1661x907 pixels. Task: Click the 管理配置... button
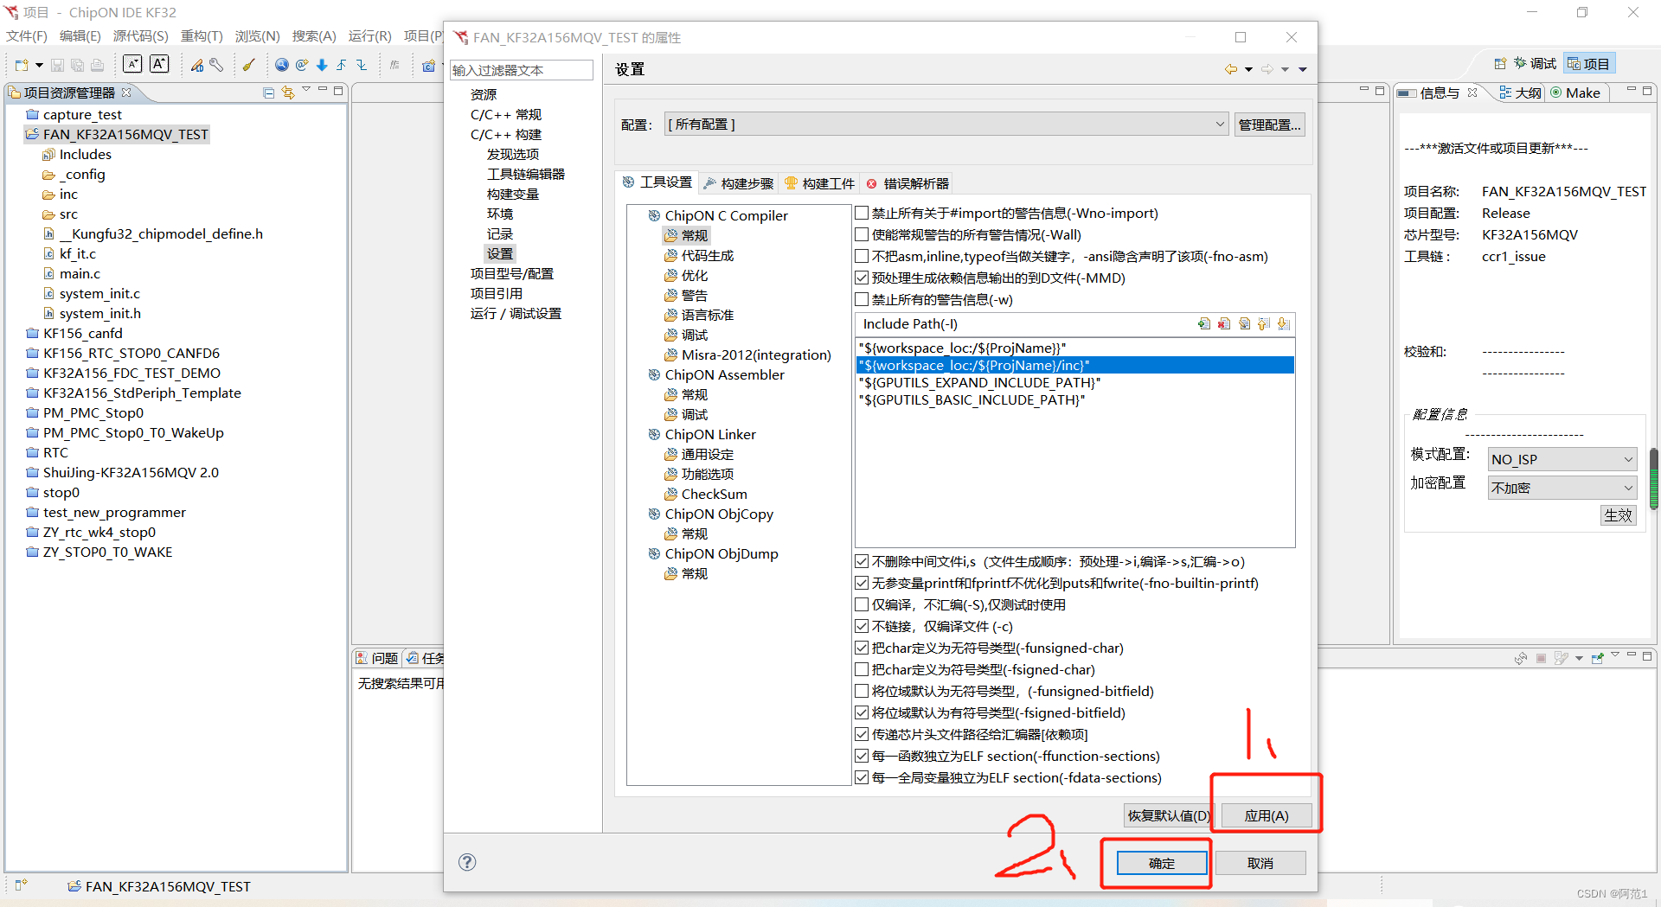pyautogui.click(x=1269, y=125)
